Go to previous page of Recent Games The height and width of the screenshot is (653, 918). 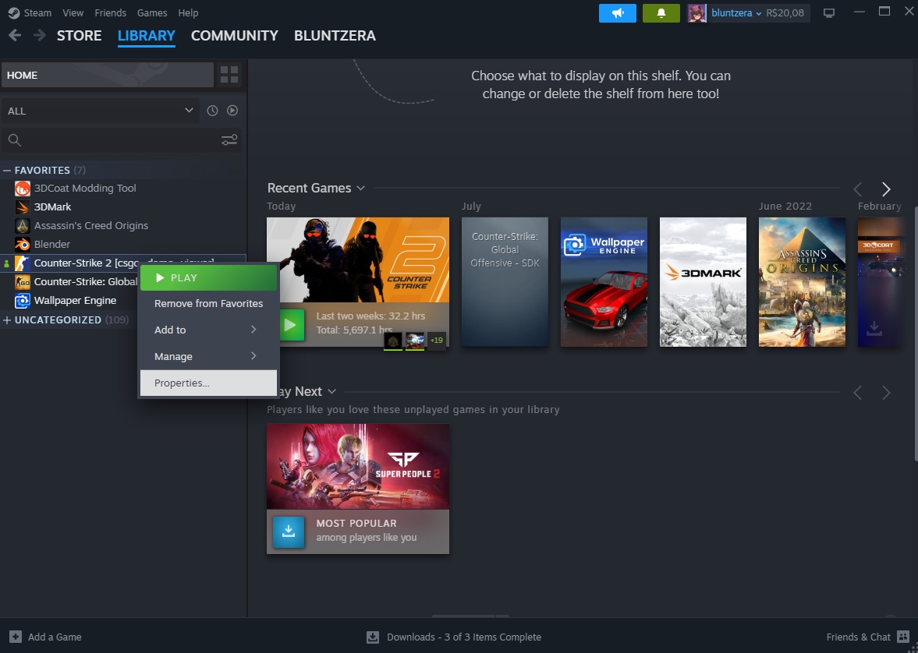coord(858,189)
